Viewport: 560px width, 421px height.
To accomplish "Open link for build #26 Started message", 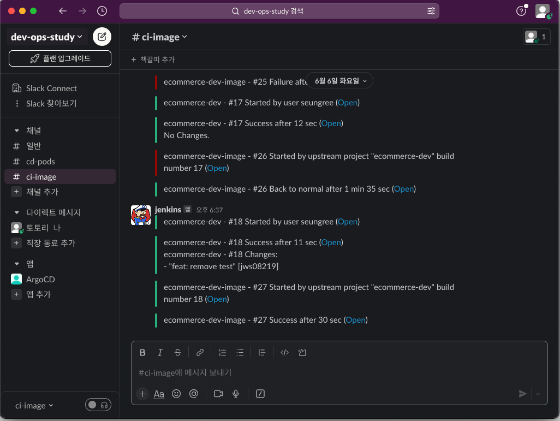I will (217, 168).
